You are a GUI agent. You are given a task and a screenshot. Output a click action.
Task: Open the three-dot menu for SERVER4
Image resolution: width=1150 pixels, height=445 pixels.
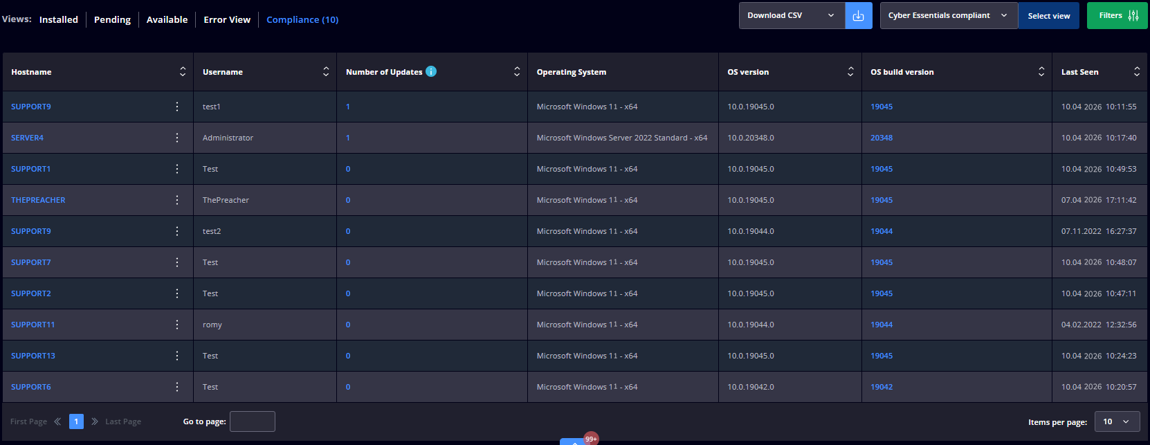tap(177, 138)
